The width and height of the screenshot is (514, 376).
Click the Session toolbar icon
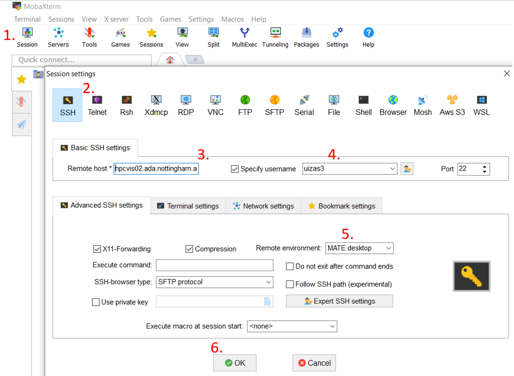[x=27, y=38]
